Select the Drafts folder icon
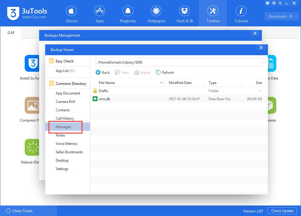 click(x=95, y=91)
